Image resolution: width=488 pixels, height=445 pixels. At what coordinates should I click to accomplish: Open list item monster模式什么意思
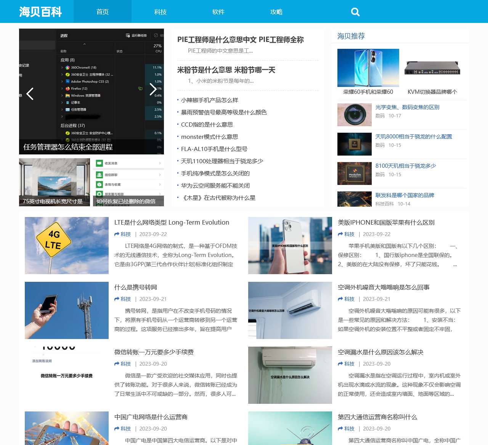click(209, 137)
